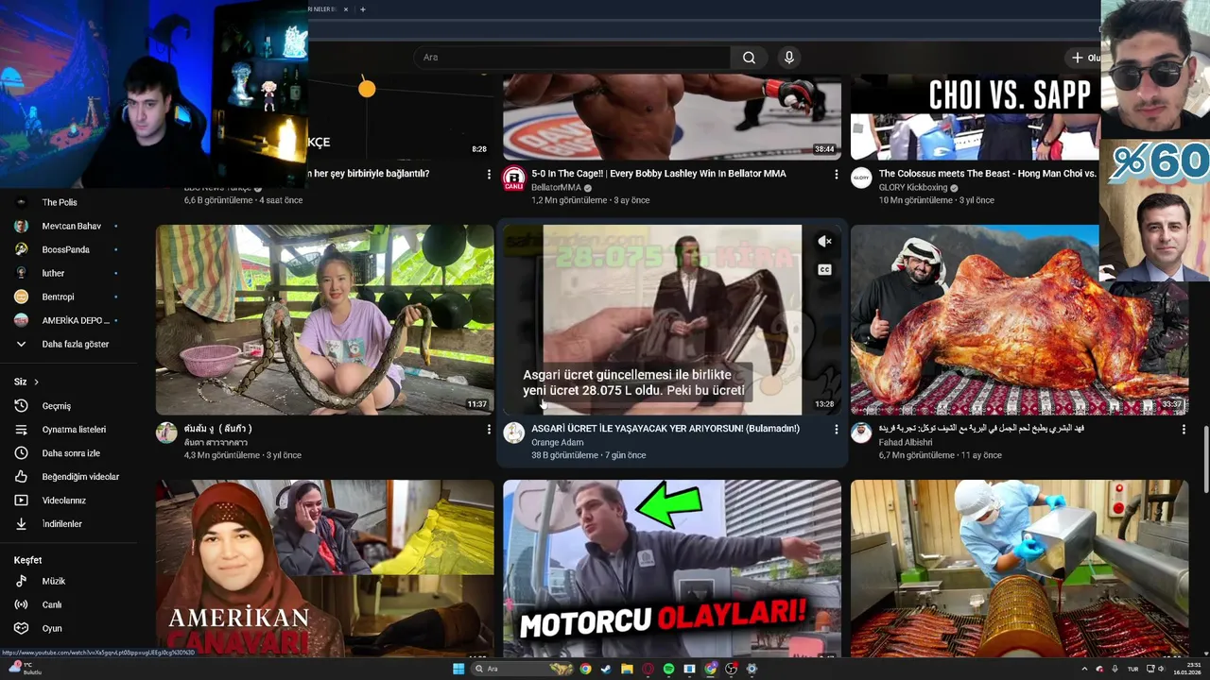
Task: Open Oynatma listeleri in the sidebar
Action: [x=74, y=430]
